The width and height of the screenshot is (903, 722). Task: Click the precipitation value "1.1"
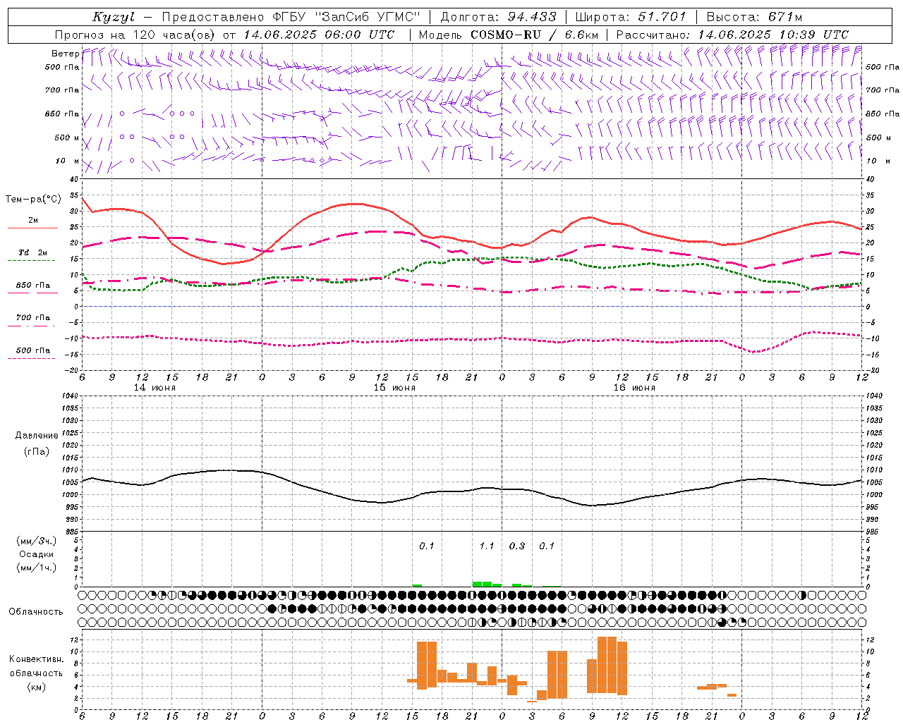pos(487,546)
